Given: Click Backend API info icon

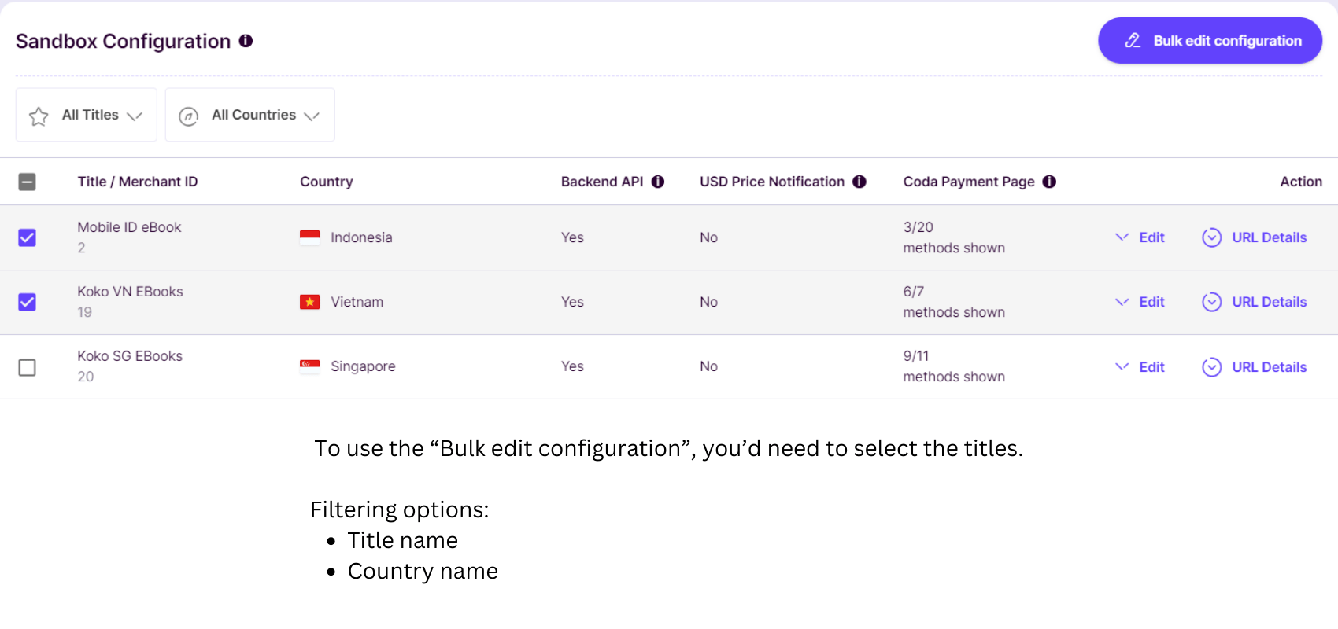Looking at the screenshot, I should point(658,182).
